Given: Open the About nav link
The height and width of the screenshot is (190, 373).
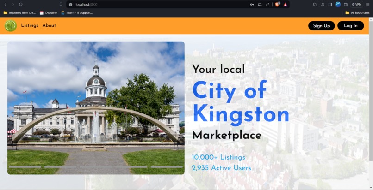Looking at the screenshot, I should click(x=49, y=25).
